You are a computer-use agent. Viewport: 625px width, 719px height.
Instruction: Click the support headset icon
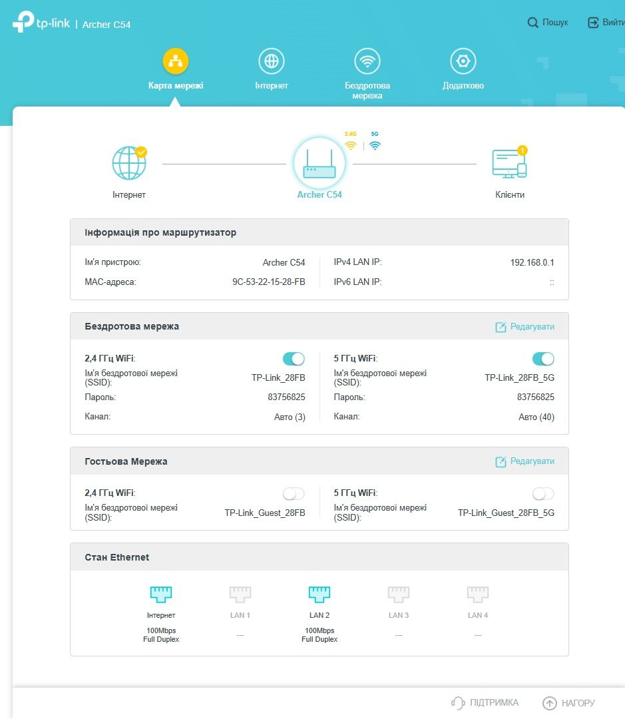click(458, 703)
